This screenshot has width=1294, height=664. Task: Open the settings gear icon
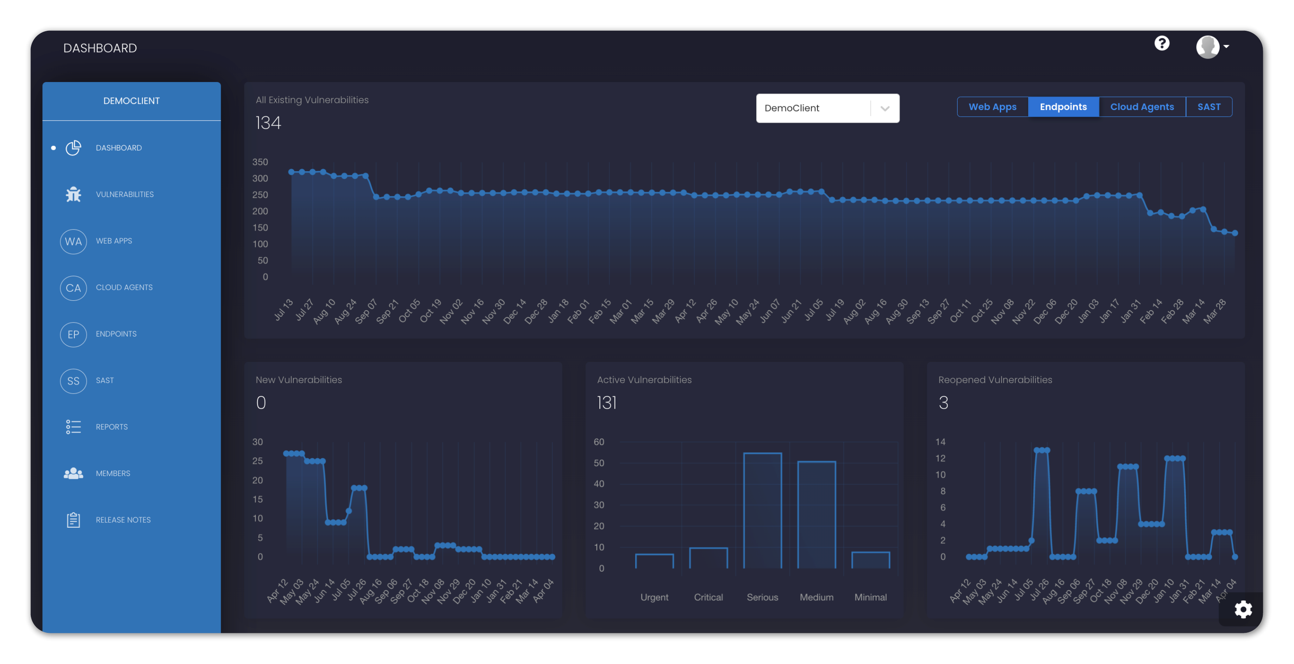(1243, 609)
